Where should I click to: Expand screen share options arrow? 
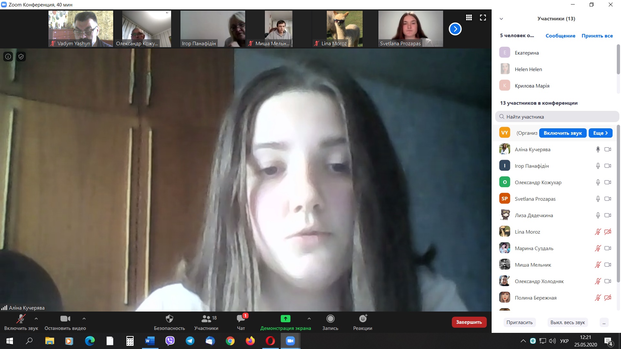[309, 319]
